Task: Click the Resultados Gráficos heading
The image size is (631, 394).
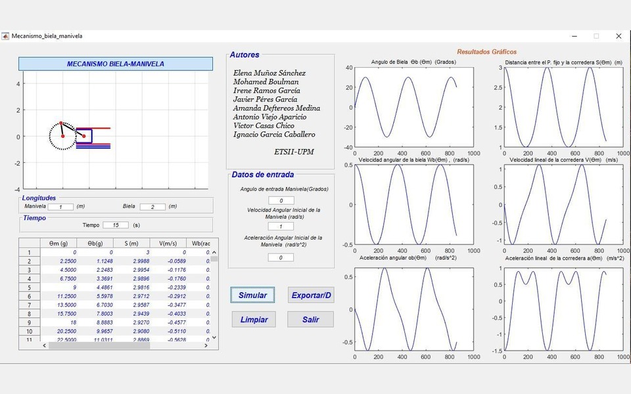Action: 486,52
